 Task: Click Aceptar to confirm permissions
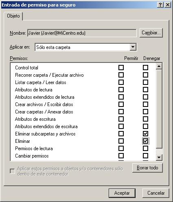click(x=122, y=193)
